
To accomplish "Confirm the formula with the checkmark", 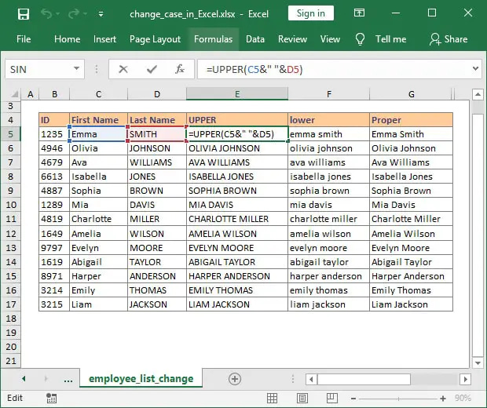I will [x=152, y=69].
